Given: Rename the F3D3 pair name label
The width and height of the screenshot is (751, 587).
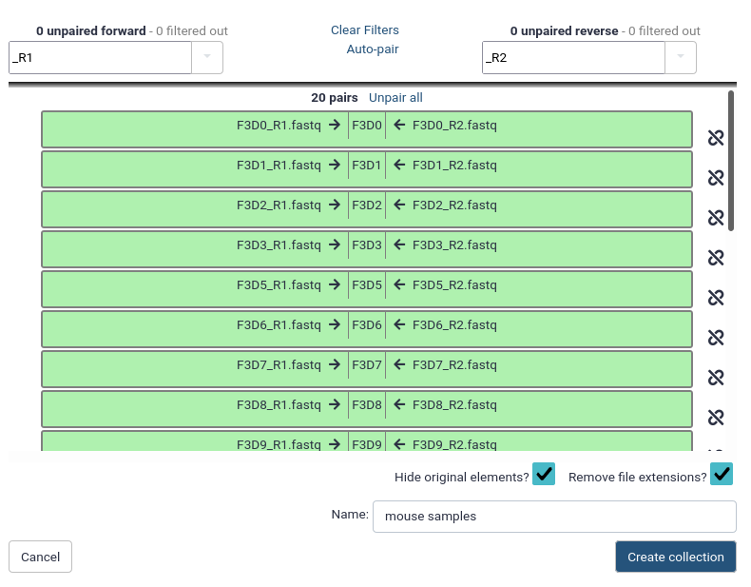Looking at the screenshot, I should click(367, 245).
